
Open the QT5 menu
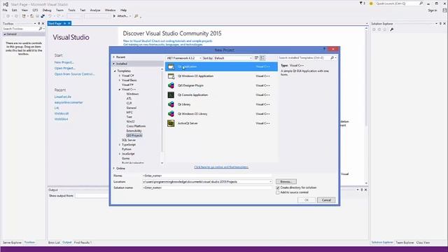[x=35, y=10]
